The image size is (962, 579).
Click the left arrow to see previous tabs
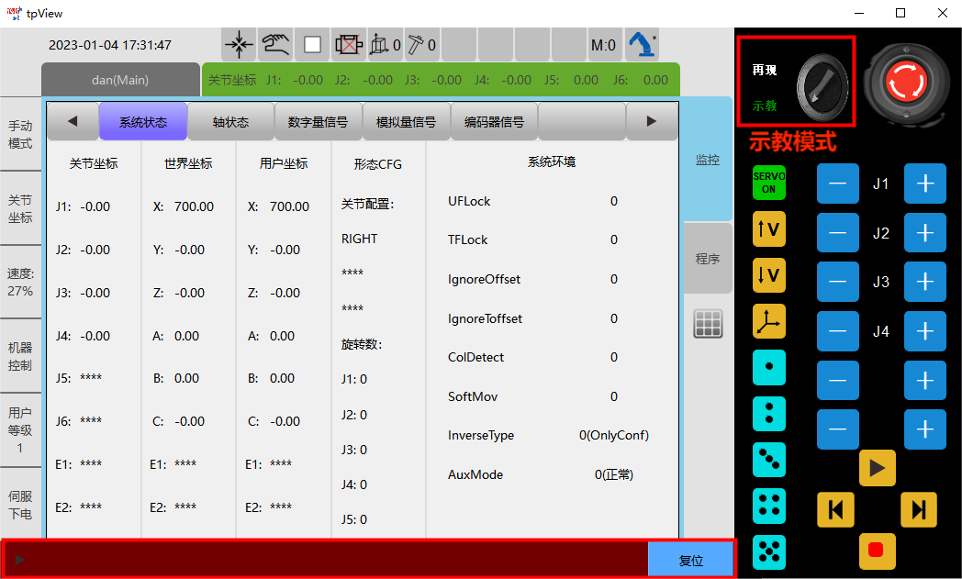tap(73, 120)
